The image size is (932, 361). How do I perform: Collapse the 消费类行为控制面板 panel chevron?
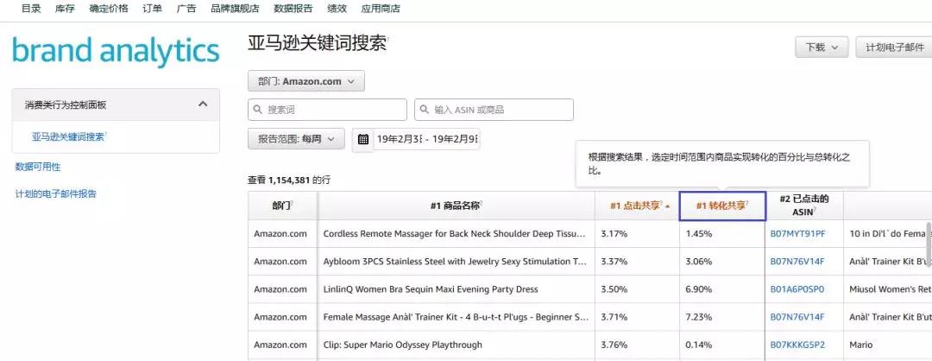203,104
